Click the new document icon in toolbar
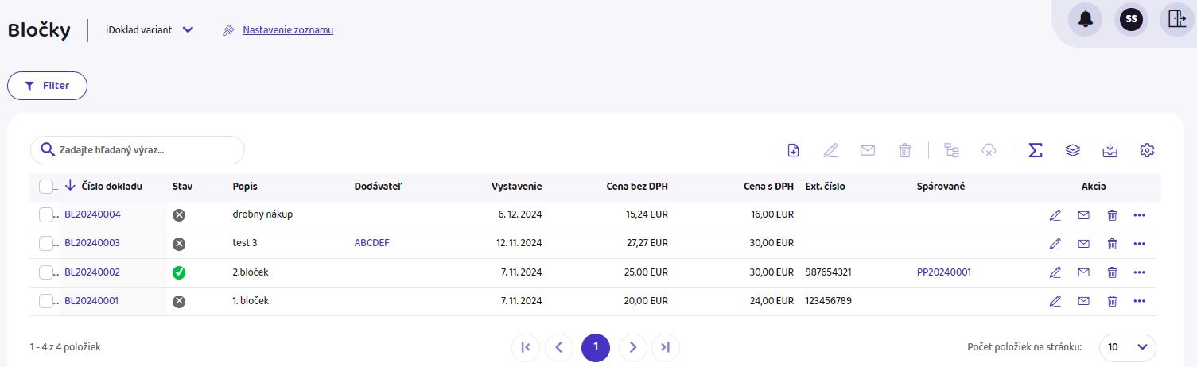Viewport: 1197px width, 367px height. pos(793,150)
